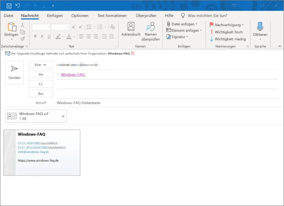
Task: Center align text
Action: (x=88, y=37)
